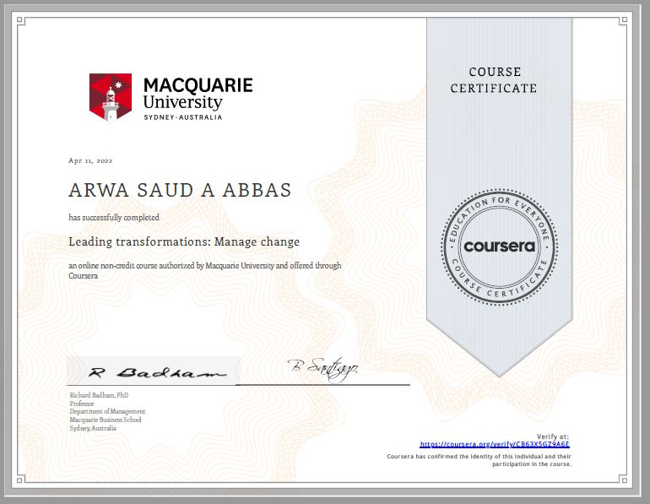This screenshot has width=650, height=504.
Task: Click the 'Professor' title line
Action: pos(82,404)
